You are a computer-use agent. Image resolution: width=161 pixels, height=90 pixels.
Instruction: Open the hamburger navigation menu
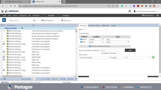(3, 11)
